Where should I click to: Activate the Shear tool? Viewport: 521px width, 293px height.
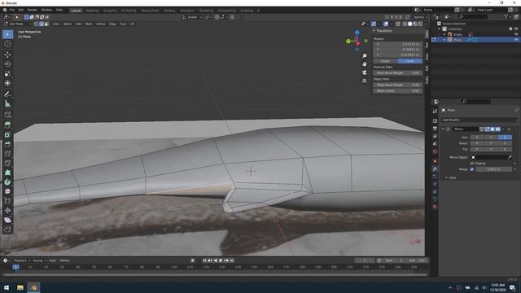7,220
